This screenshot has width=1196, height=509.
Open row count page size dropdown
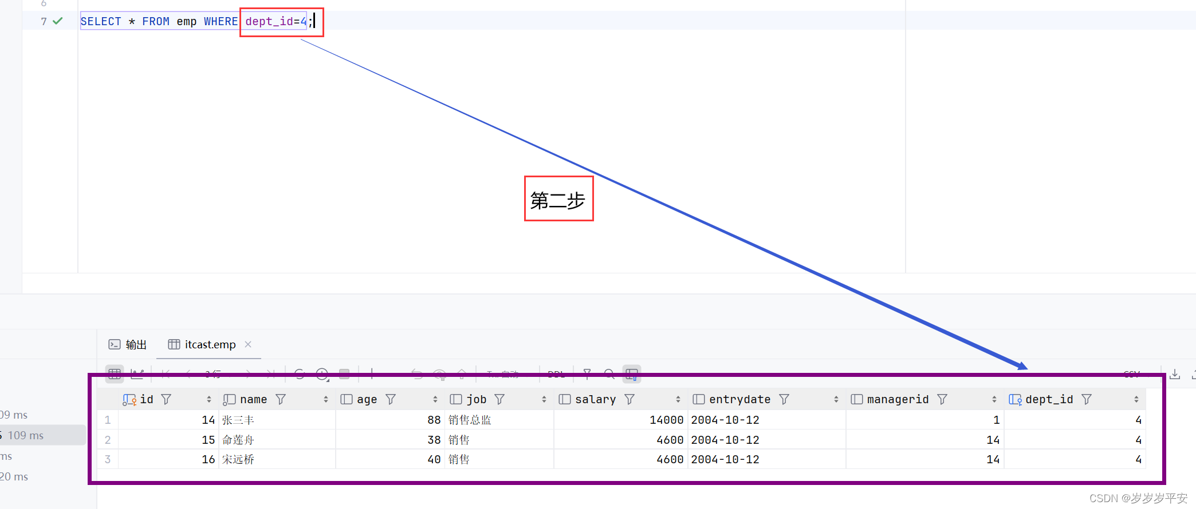click(x=213, y=374)
